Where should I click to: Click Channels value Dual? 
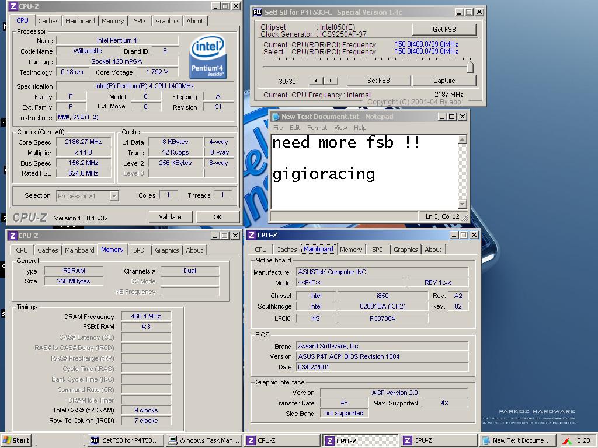pyautogui.click(x=190, y=271)
